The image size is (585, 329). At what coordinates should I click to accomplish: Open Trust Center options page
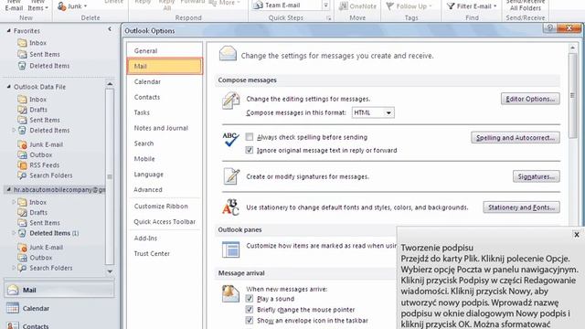165,253
